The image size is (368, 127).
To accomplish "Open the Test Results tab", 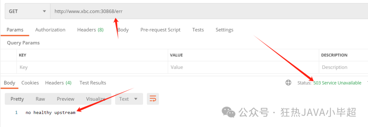I will 93,83.
